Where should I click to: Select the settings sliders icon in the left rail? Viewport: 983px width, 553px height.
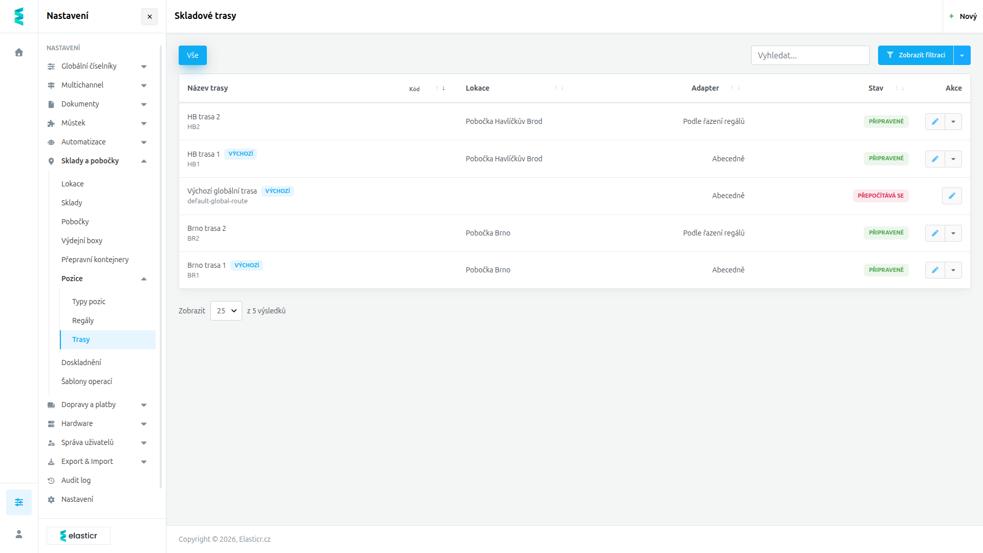coord(19,502)
